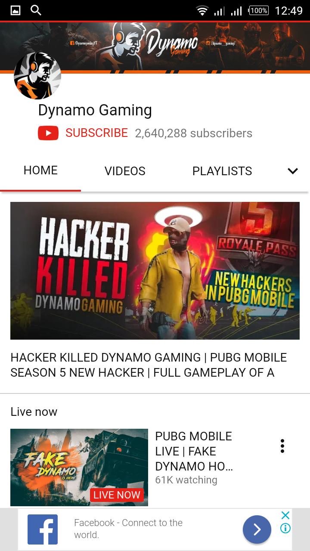Screen dimensions: 310x551
Task: Open three-dot menu for live video
Action: (282, 446)
